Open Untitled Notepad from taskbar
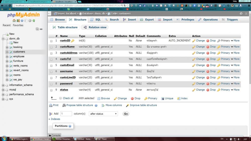Viewport: 251px width, 141px height. point(83,139)
